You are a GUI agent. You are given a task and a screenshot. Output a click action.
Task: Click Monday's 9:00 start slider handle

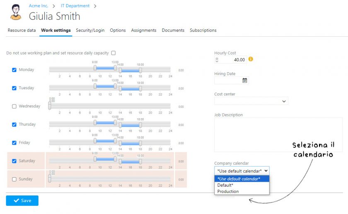click(95, 68)
